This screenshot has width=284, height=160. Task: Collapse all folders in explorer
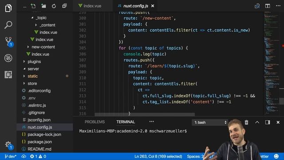pyautogui.click(x=64, y=6)
